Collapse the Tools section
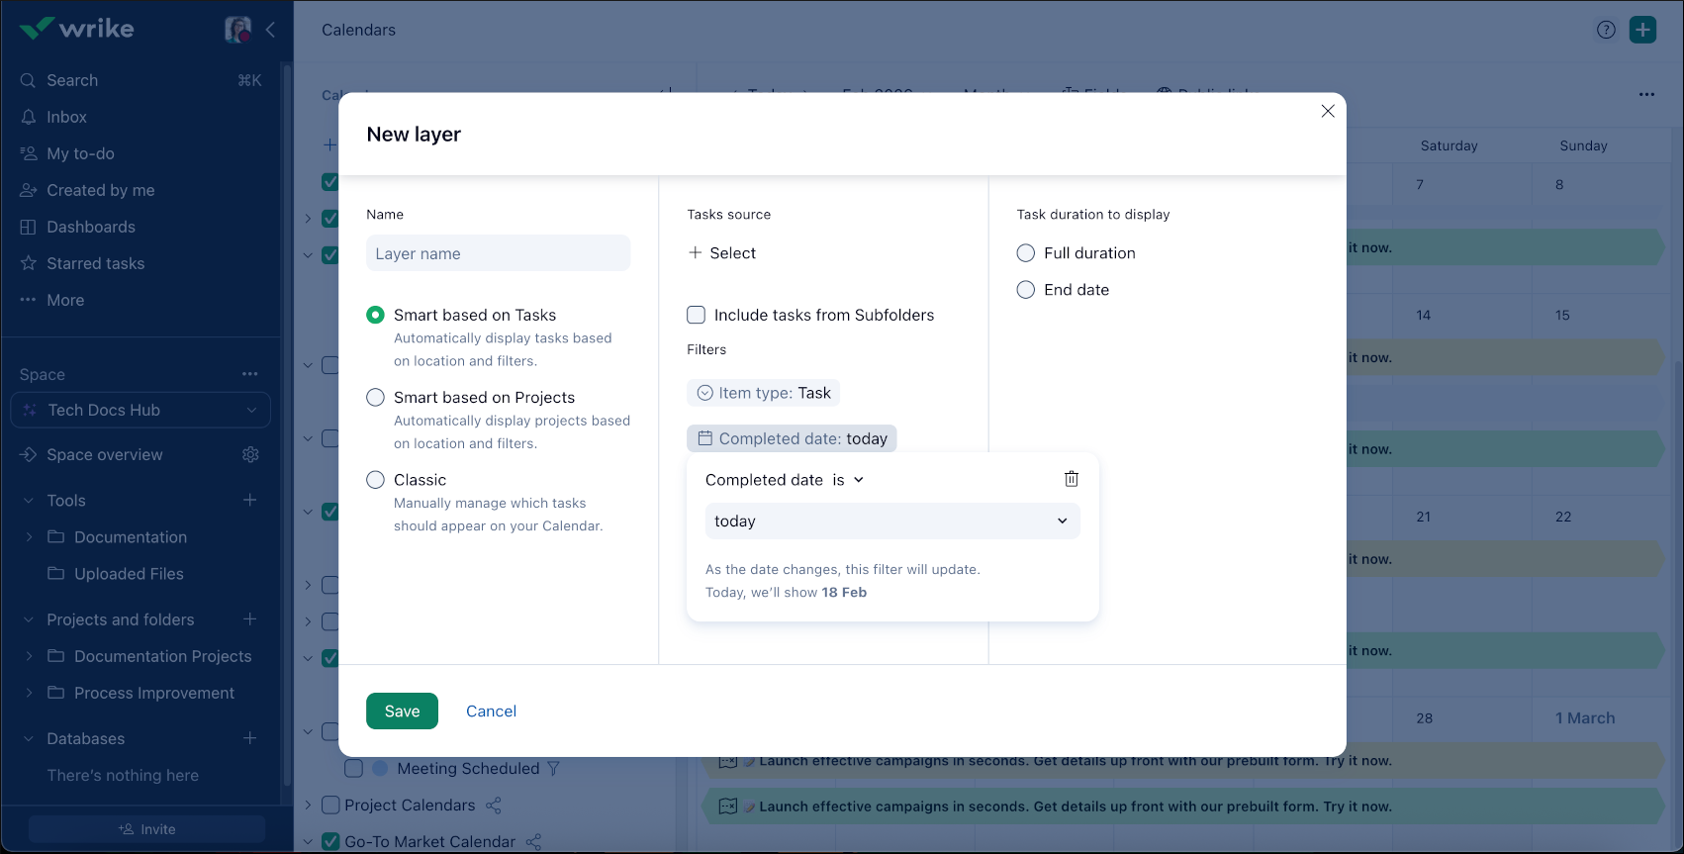 pos(28,501)
